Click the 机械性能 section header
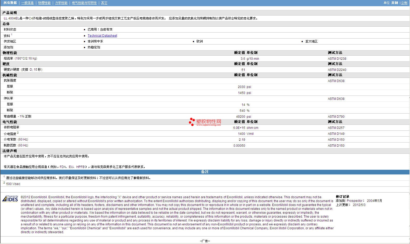The width and height of the screenshot is (410, 244). (10, 75)
